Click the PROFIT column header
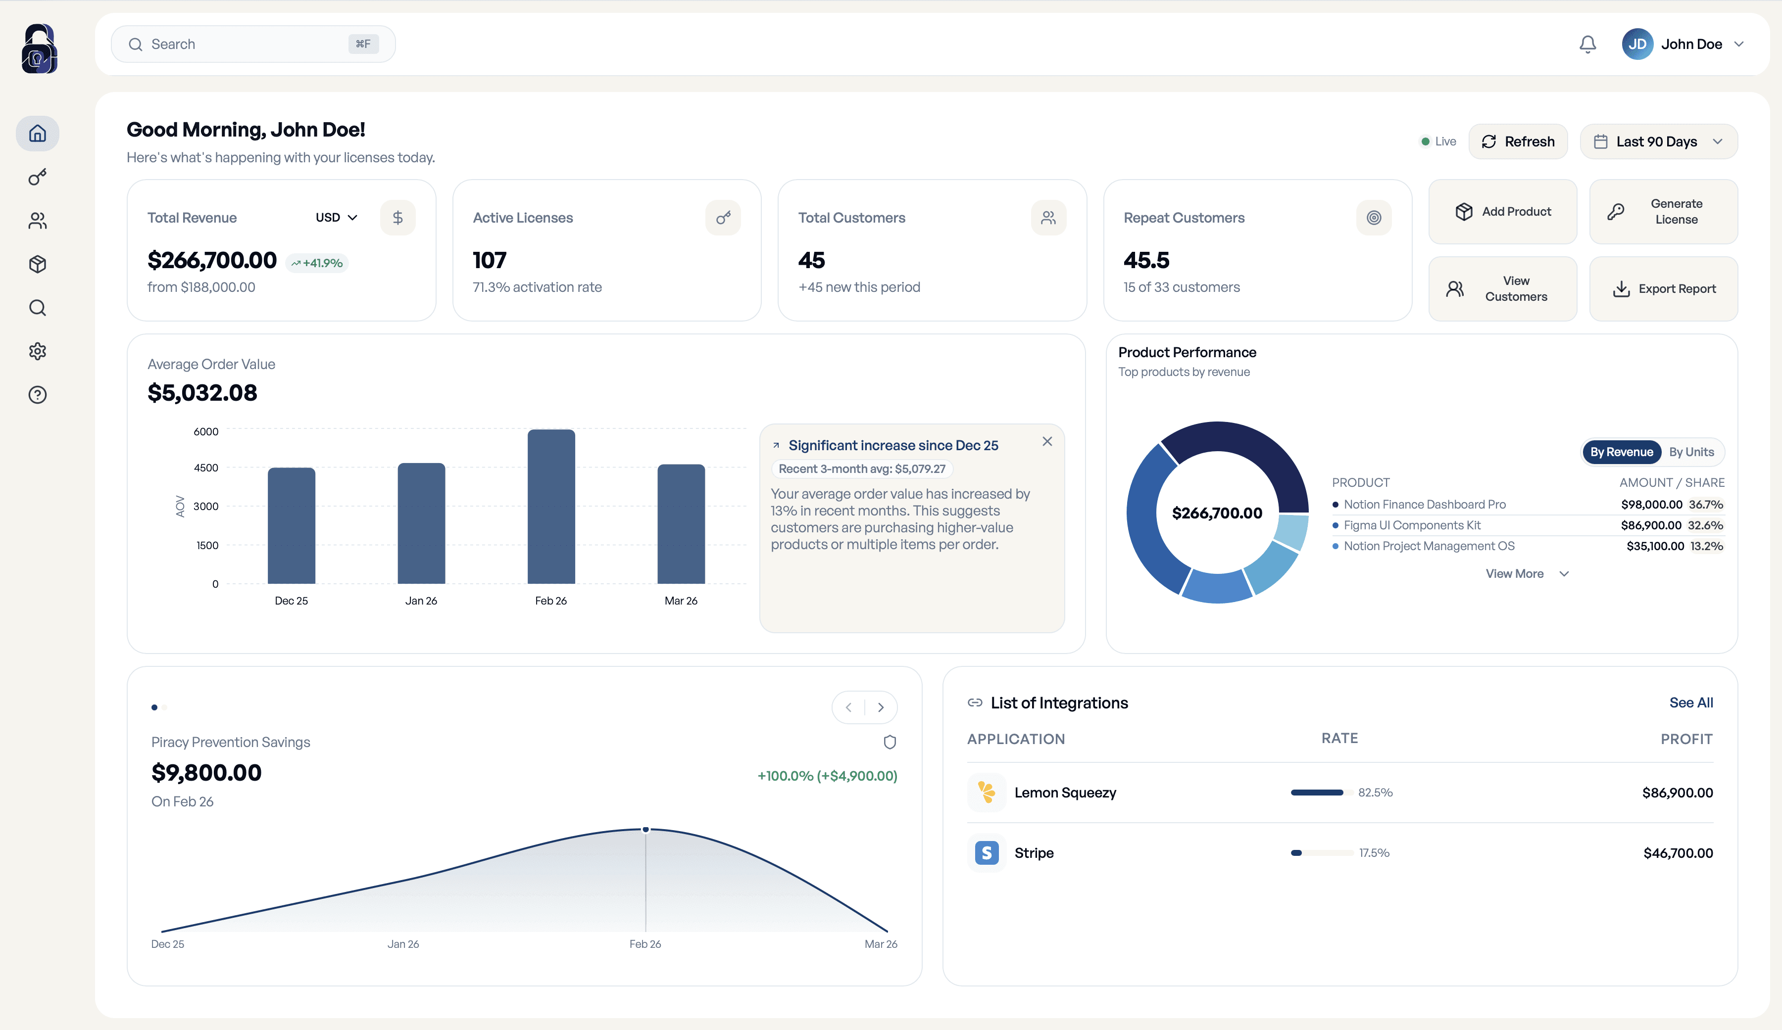Screen dimensions: 1782x1030 (1686, 739)
